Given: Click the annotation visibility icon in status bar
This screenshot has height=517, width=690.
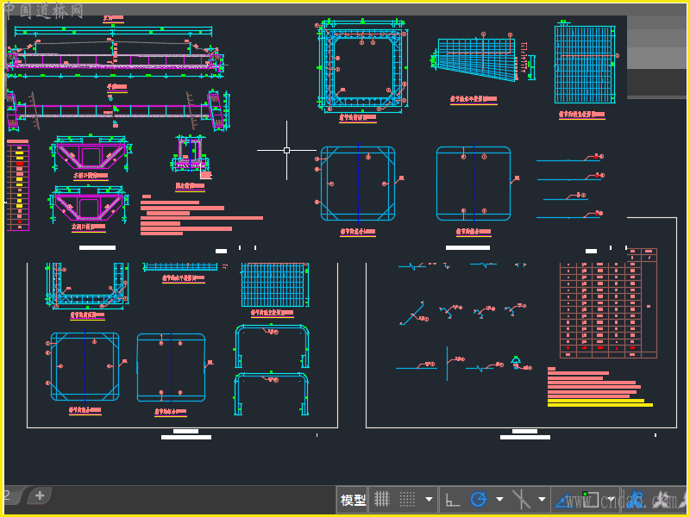Looking at the screenshot, I should (x=663, y=500).
